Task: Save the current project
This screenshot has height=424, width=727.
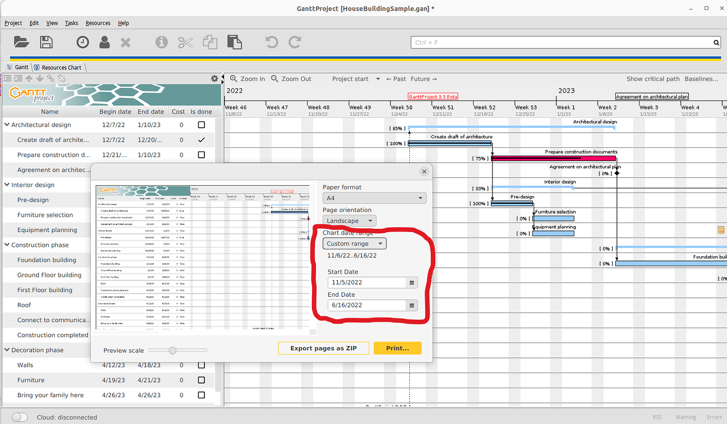Action: 46,43
